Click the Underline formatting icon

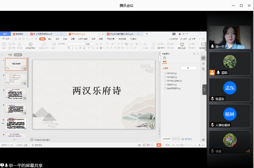point(76,48)
